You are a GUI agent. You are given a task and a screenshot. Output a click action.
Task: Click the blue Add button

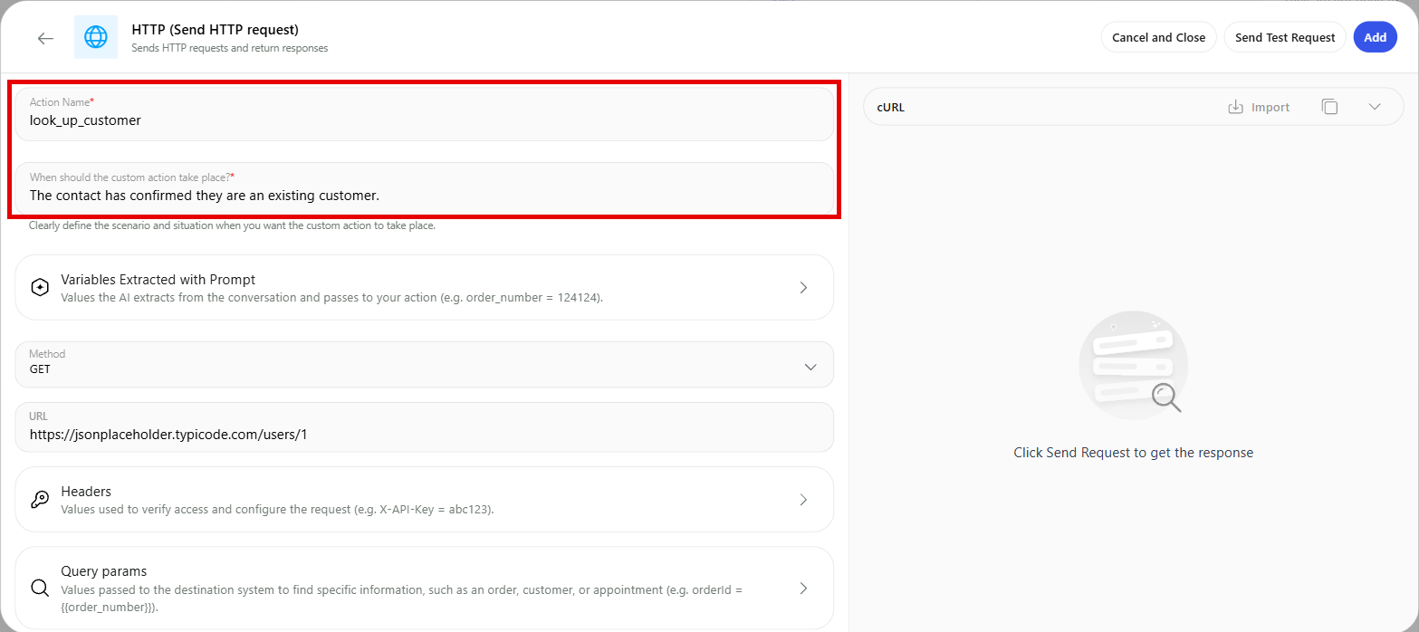click(1375, 37)
